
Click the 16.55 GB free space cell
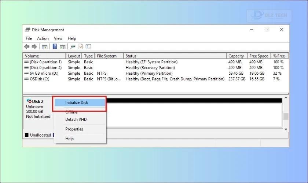pyautogui.click(x=257, y=79)
